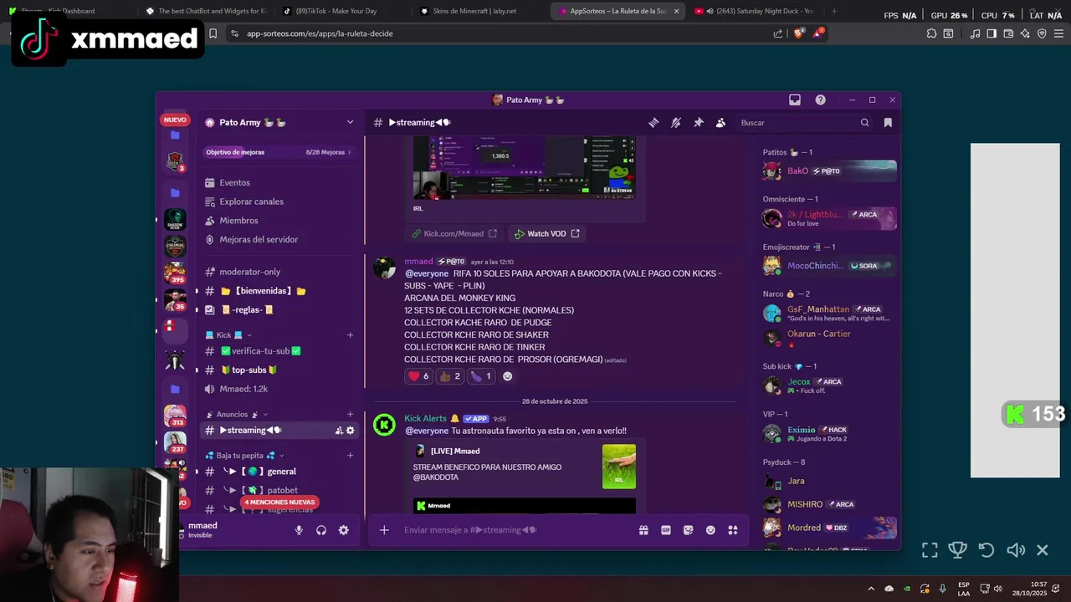
Task: Click the fullscreen icon in stream overlay
Action: click(x=930, y=550)
